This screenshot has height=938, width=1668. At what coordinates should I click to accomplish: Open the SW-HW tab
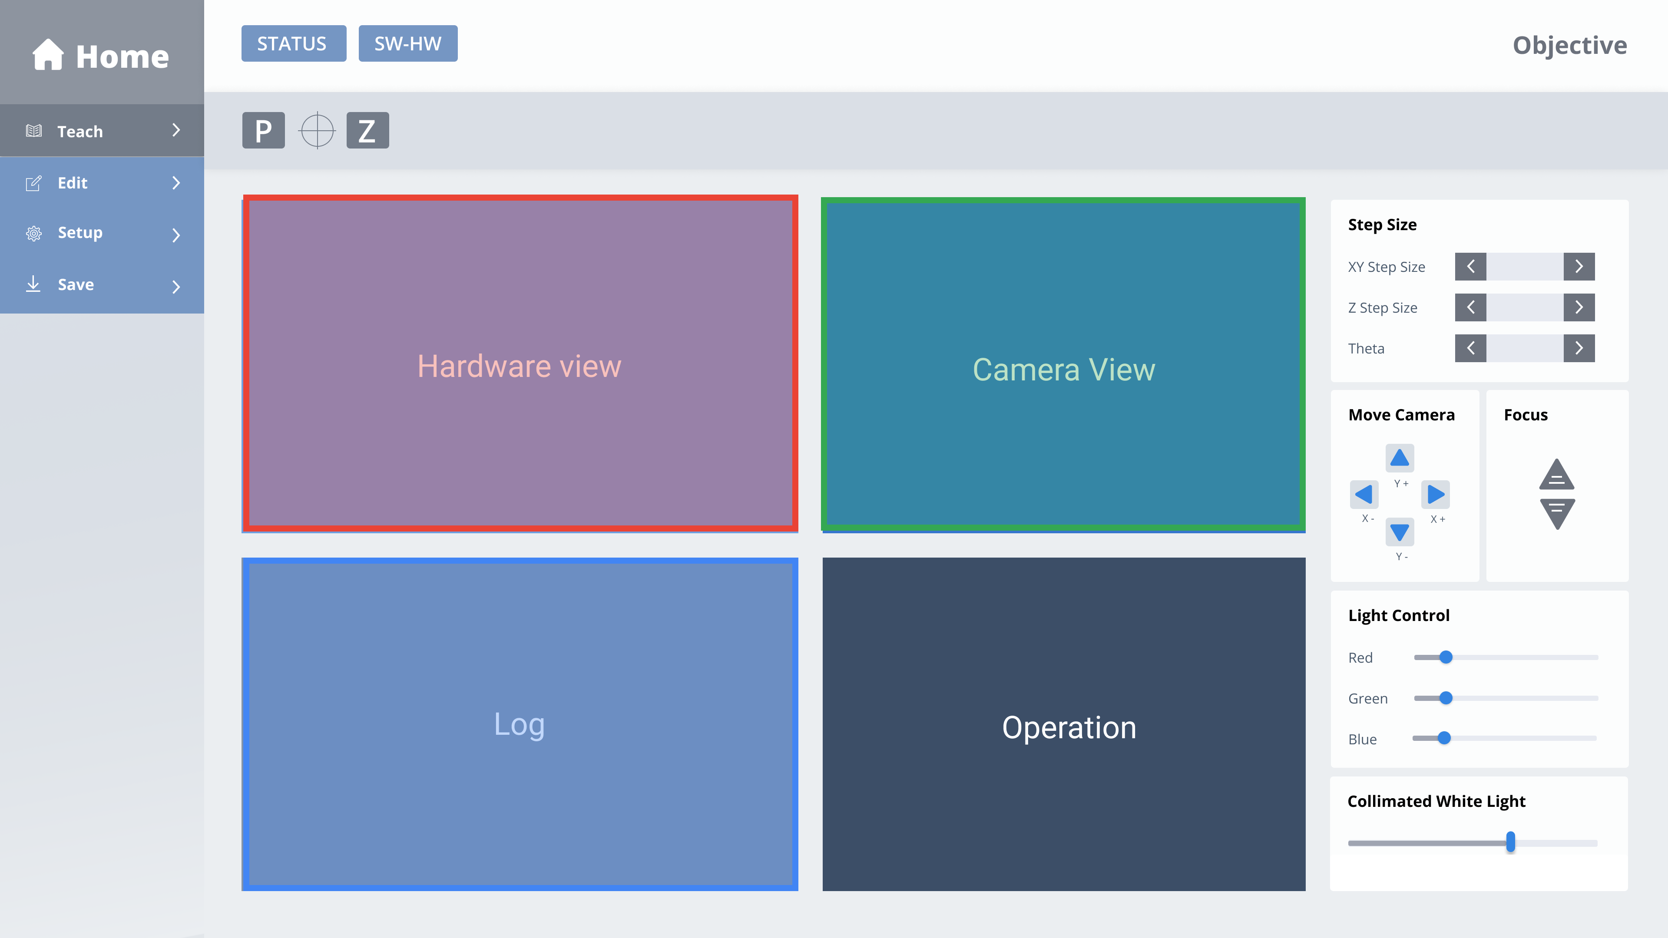tap(408, 43)
